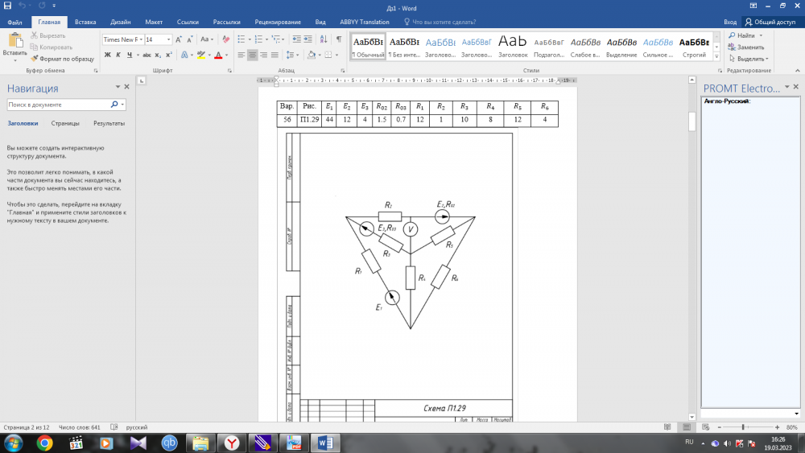Viewport: 805px width, 453px height.
Task: Open font size 14 dropdown
Action: 168,39
